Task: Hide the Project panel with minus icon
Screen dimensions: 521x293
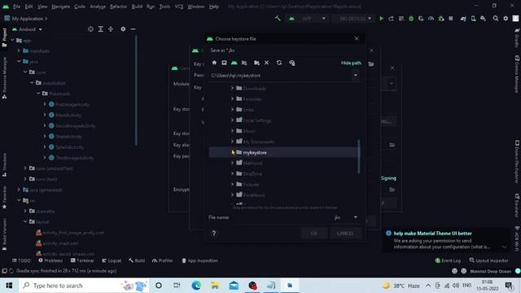Action: (x=133, y=29)
